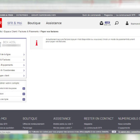Open the Assistance menu
The image size is (140, 140).
tap(54, 23)
